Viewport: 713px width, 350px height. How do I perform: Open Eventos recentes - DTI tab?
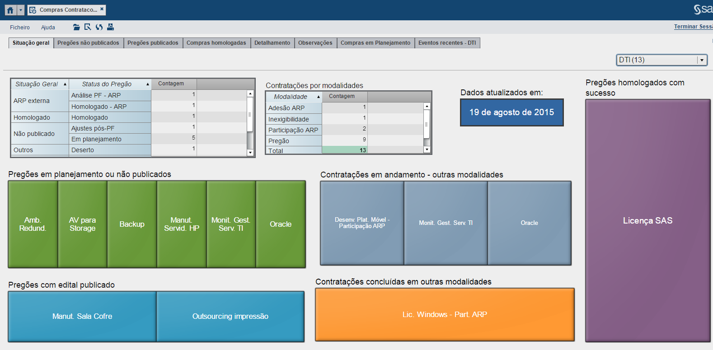click(x=447, y=43)
